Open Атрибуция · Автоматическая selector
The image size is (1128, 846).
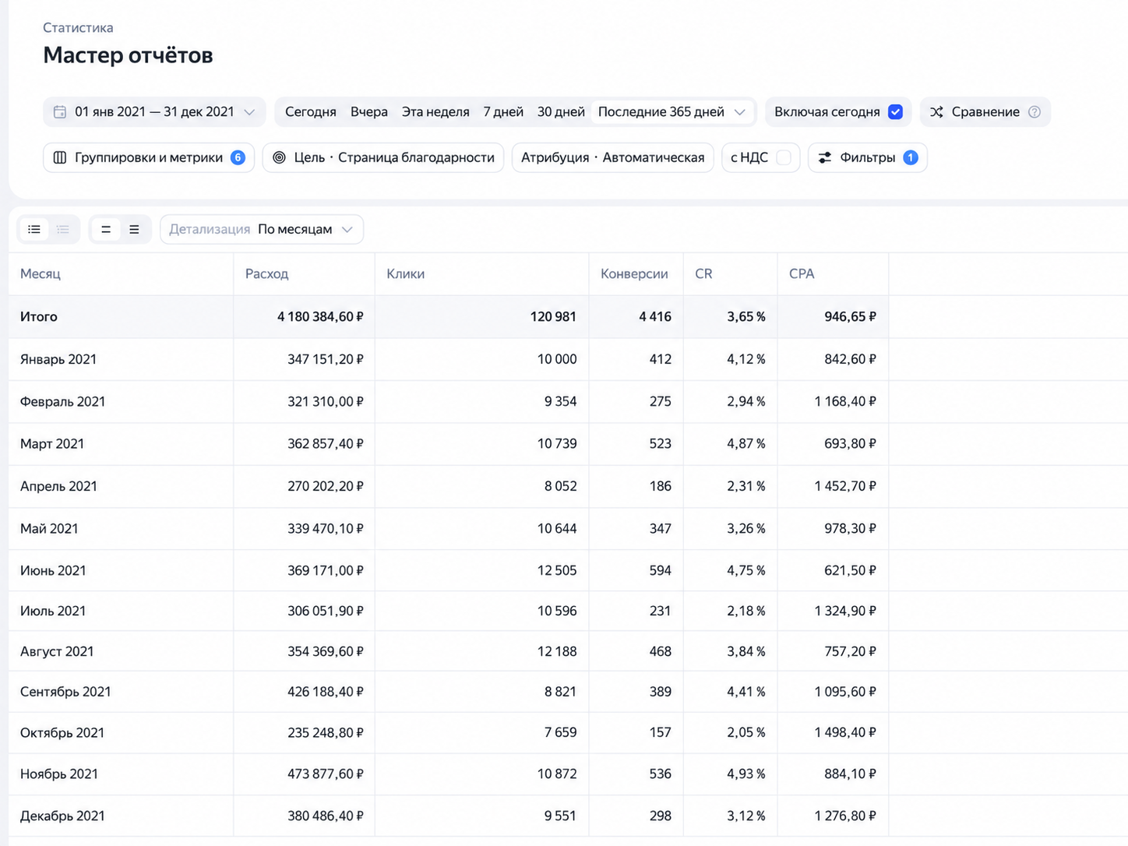point(612,157)
